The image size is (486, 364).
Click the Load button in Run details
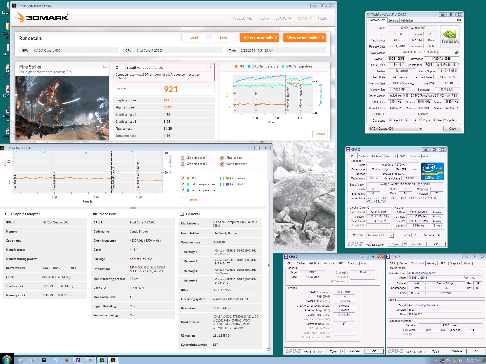194,38
